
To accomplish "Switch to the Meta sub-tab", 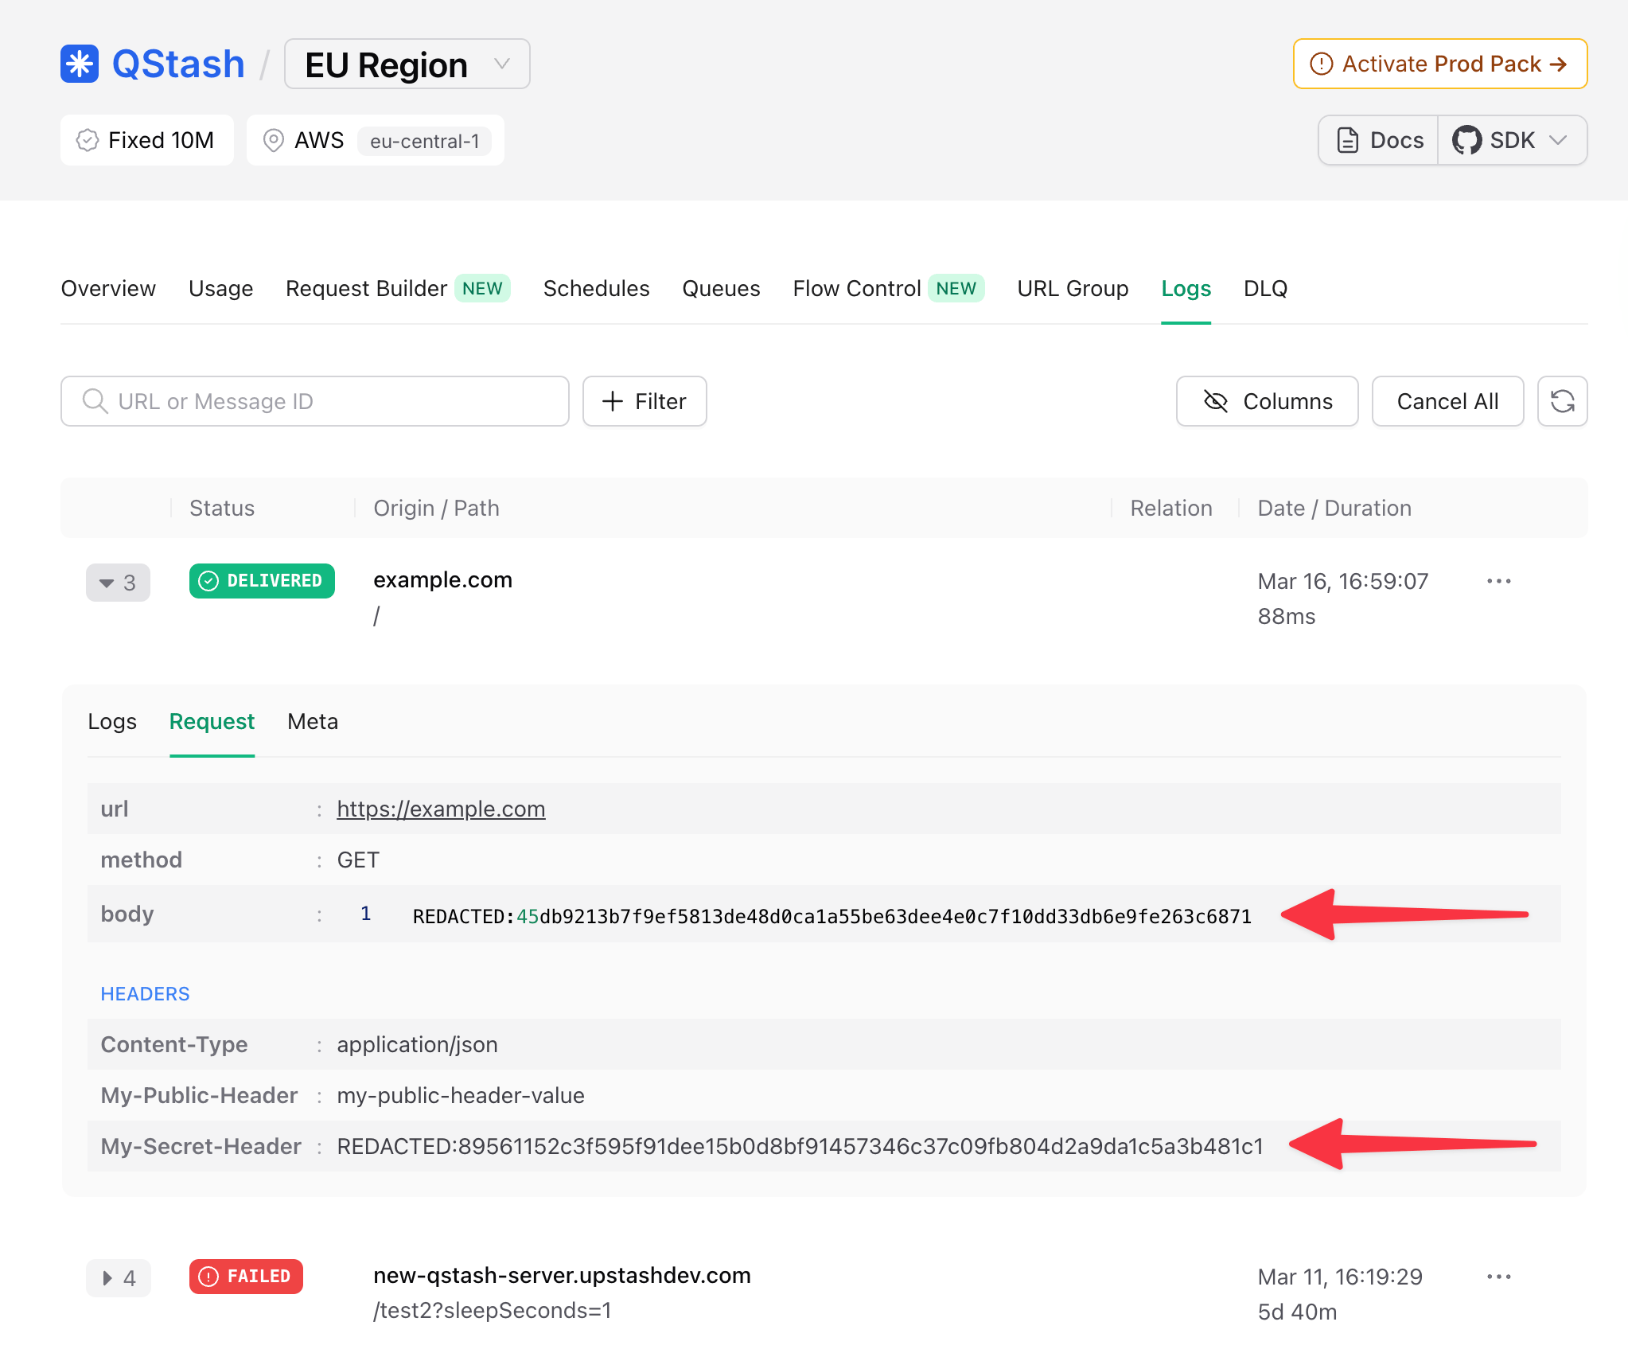I will coord(313,721).
